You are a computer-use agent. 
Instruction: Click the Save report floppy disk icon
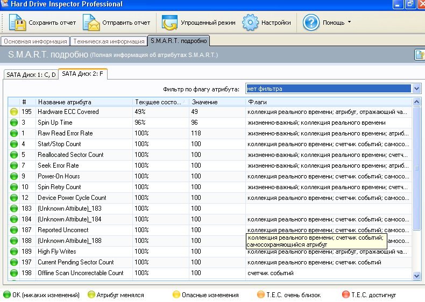click(x=17, y=23)
